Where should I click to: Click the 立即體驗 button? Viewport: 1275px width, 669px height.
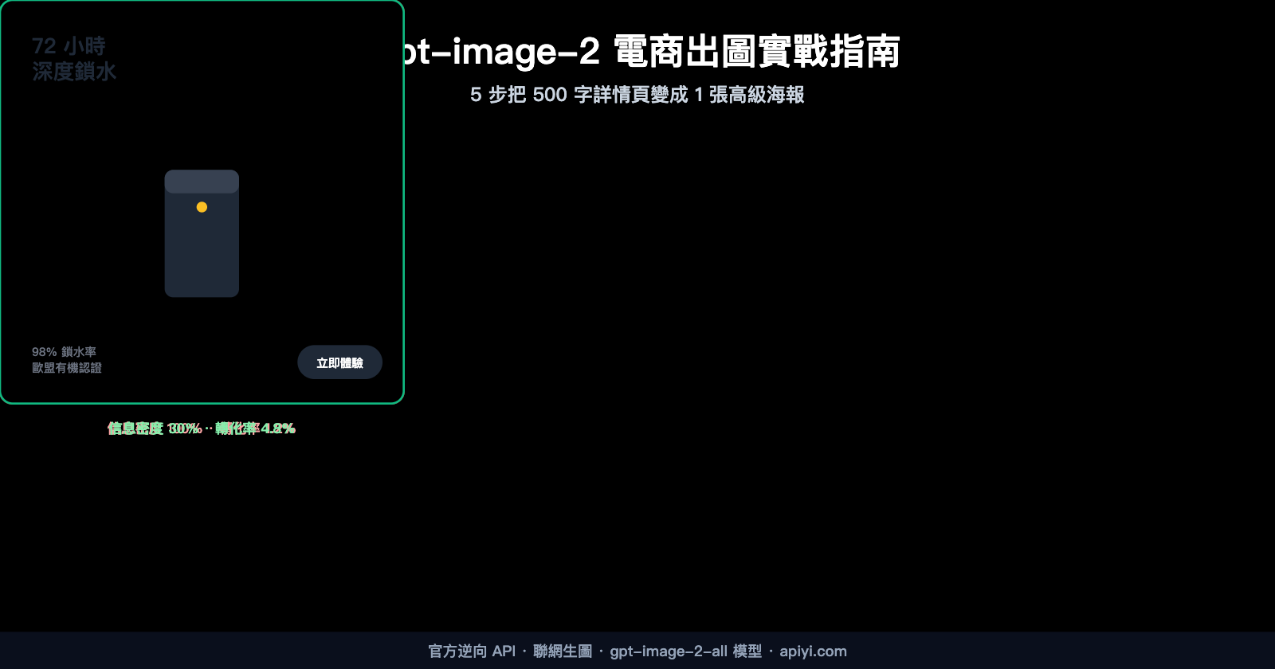[x=339, y=362]
